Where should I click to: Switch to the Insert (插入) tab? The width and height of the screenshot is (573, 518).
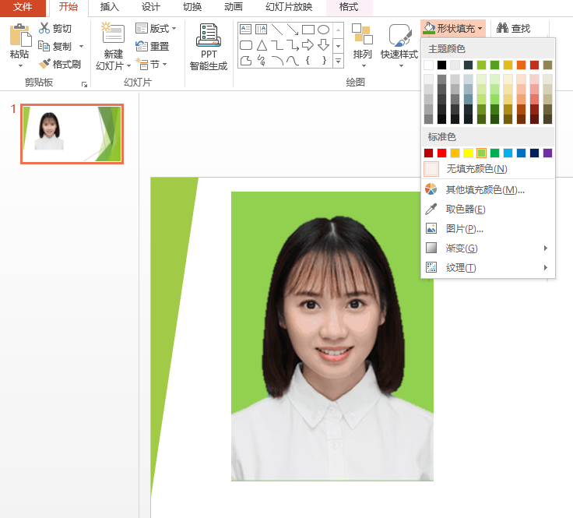click(x=109, y=7)
